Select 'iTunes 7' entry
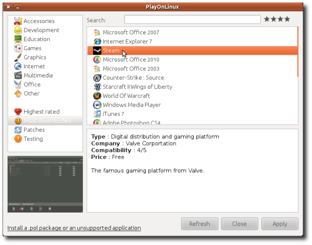 (114, 114)
